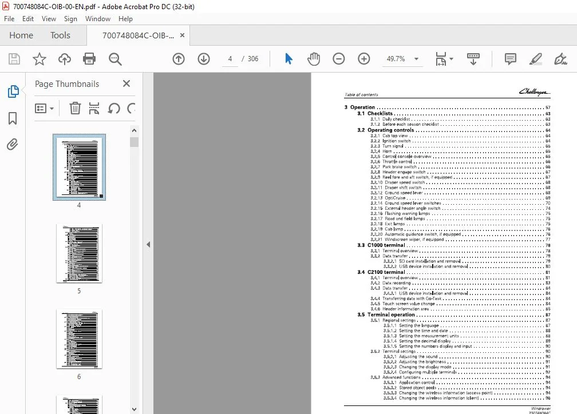Image resolution: width=577 pixels, height=414 pixels.
Task: Click '3.1 Checklists' contents entry
Action: tap(454, 114)
